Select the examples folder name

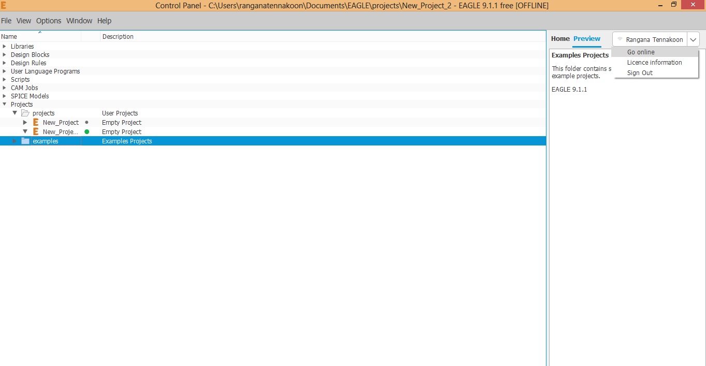[x=46, y=141]
